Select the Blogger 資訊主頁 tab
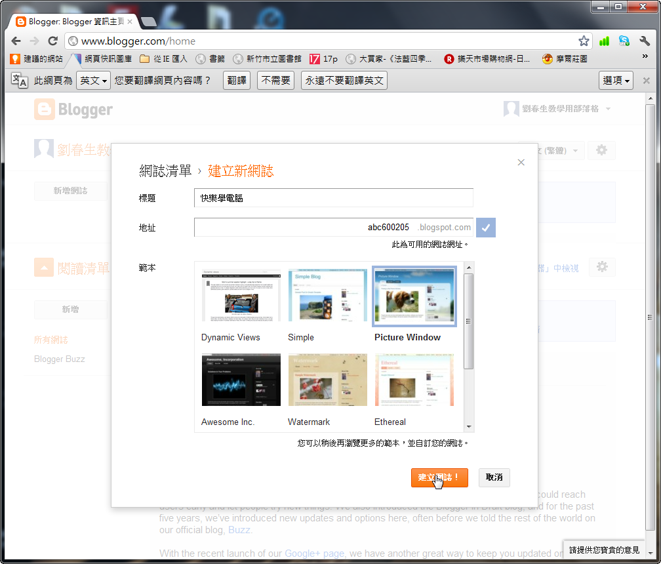This screenshot has width=661, height=564. coord(73,22)
